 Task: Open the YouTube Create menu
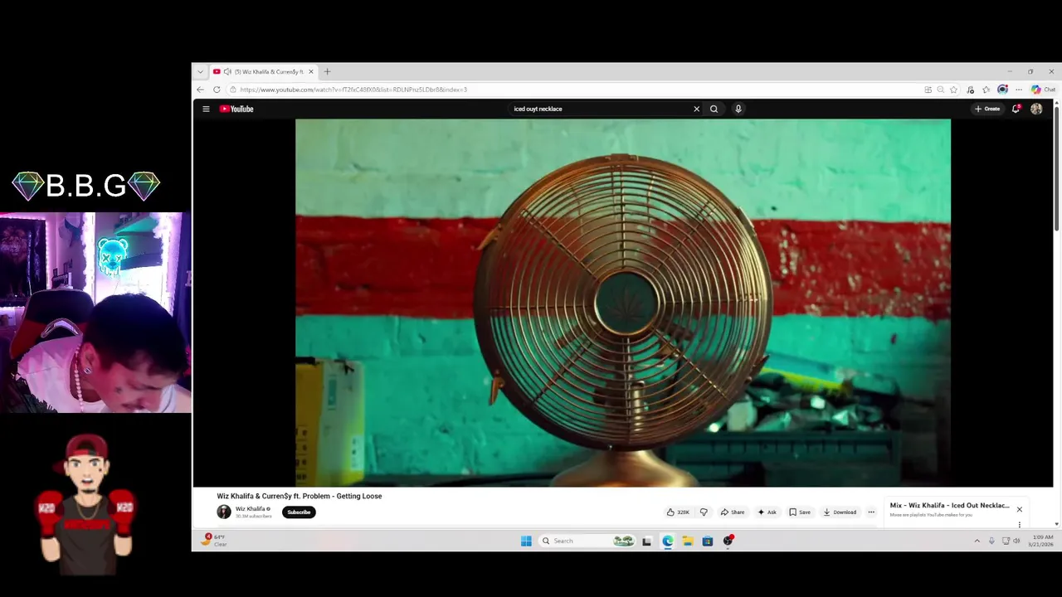pos(987,109)
